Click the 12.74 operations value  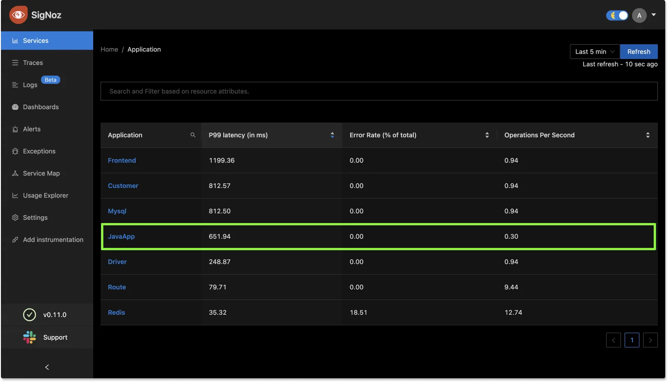[513, 312]
